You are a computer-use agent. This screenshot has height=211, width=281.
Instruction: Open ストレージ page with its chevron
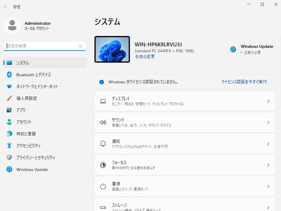[268, 207]
